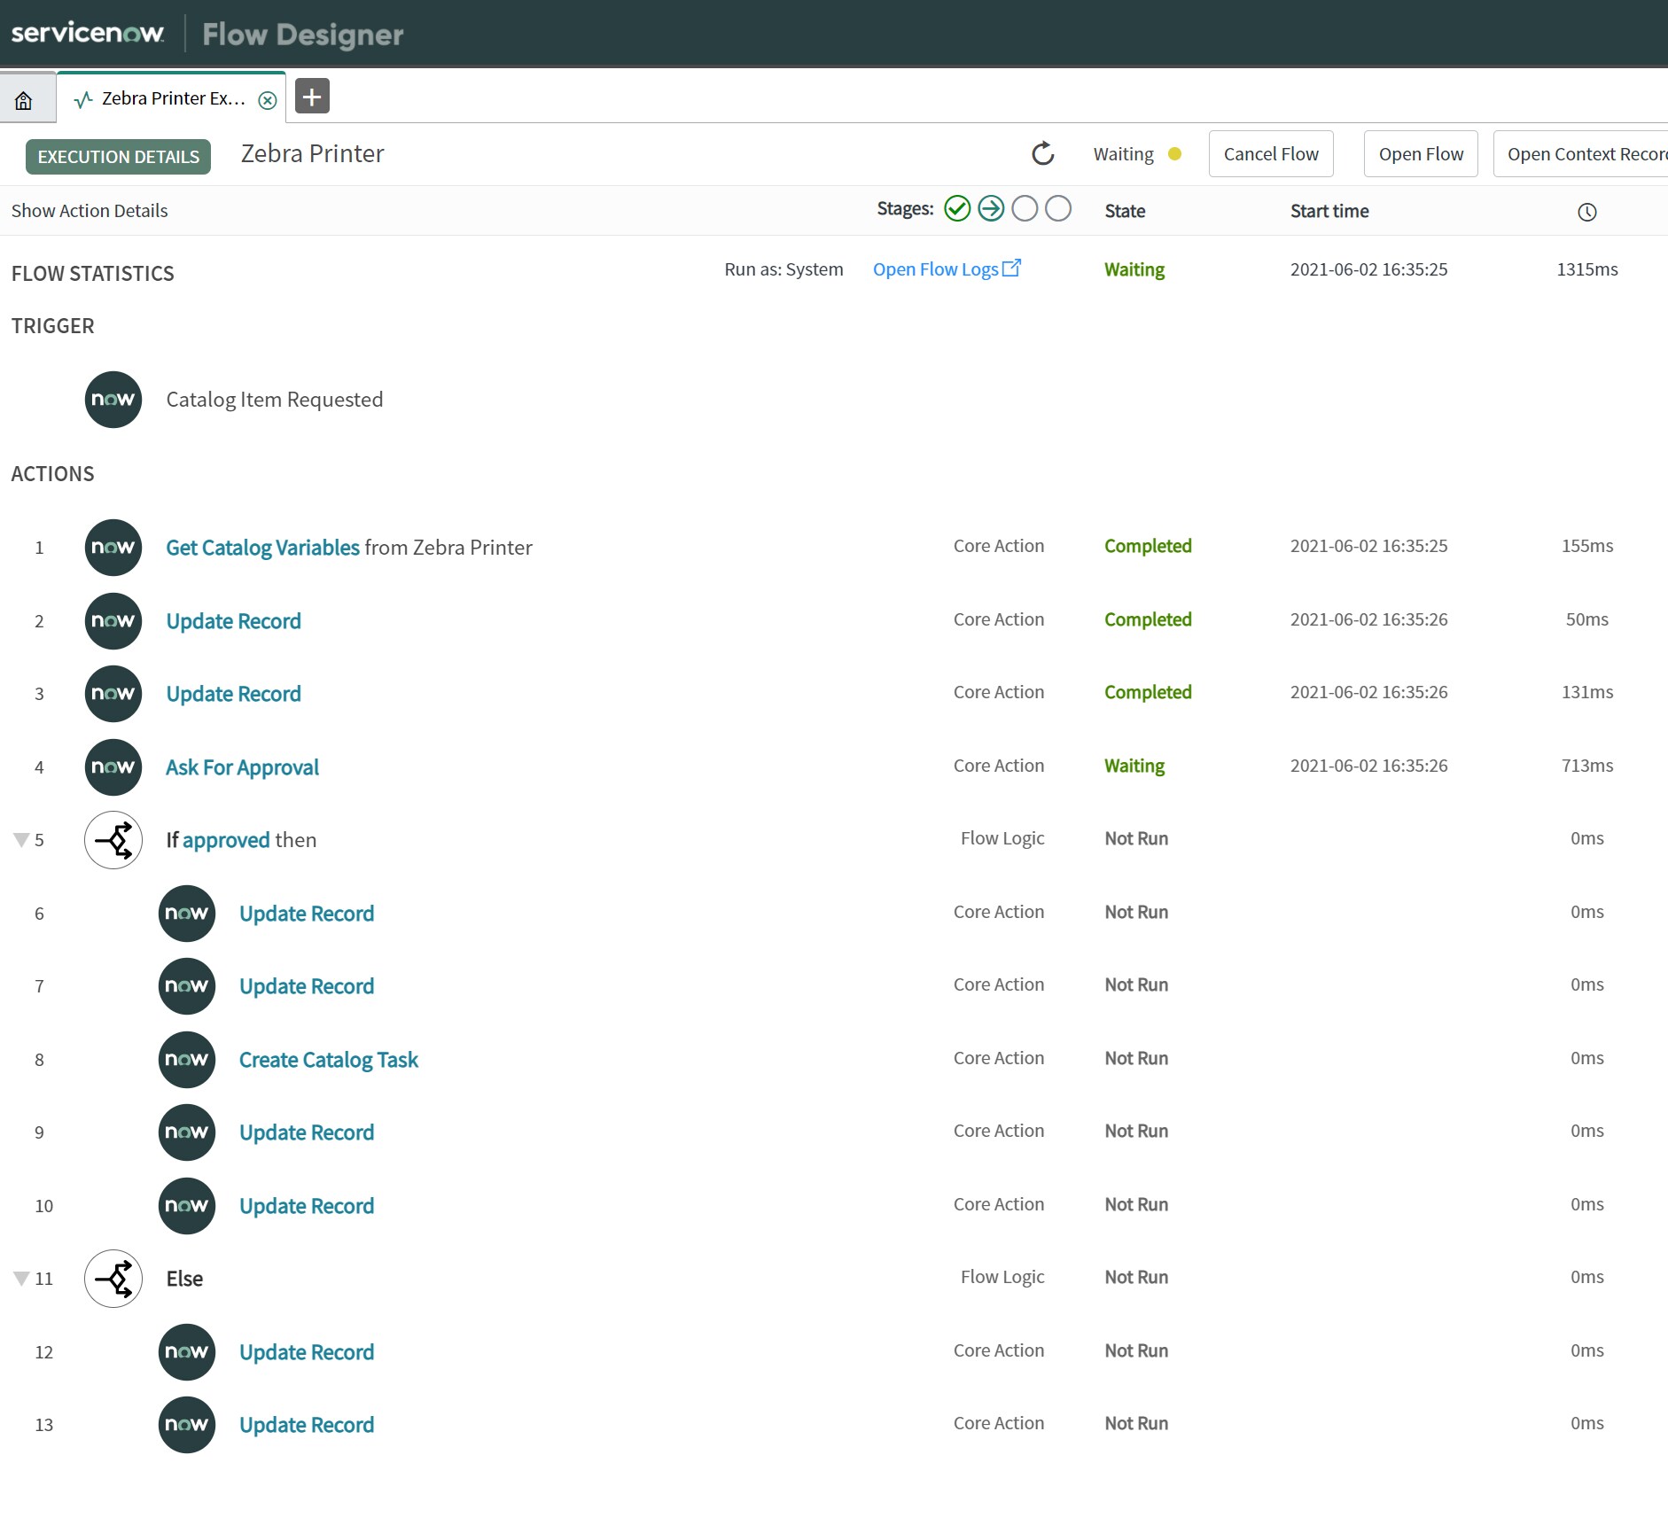Screen dimensions: 1668x1525
Task: Click Show Action Details
Action: (x=90, y=211)
